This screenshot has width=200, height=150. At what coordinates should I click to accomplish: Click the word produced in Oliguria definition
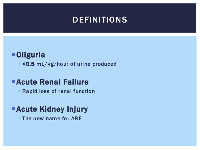104,64
